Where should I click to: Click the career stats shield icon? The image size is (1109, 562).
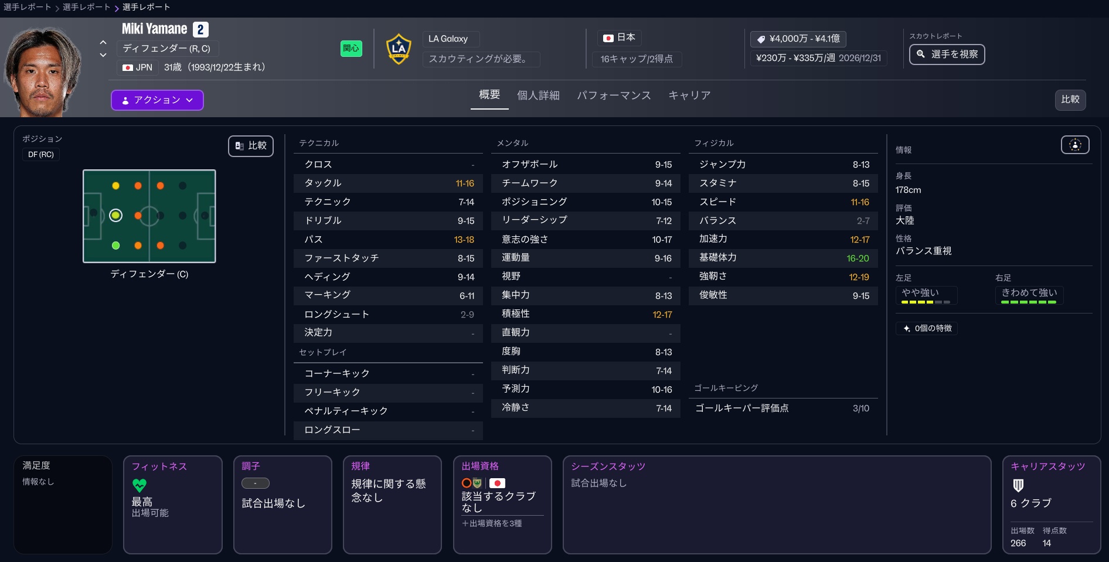pyautogui.click(x=1018, y=485)
